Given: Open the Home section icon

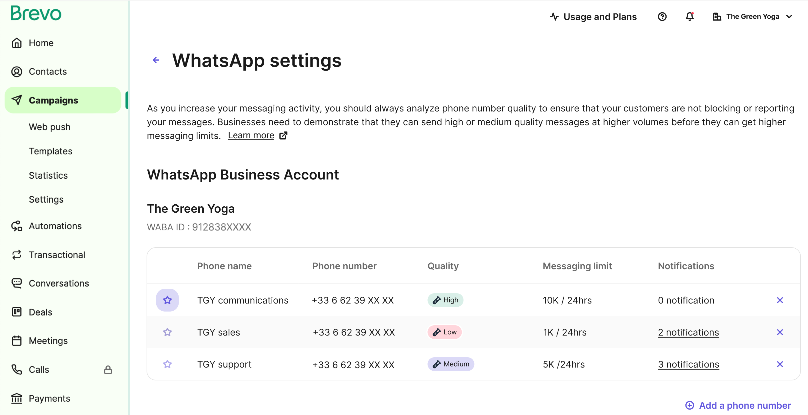Looking at the screenshot, I should coord(17,43).
